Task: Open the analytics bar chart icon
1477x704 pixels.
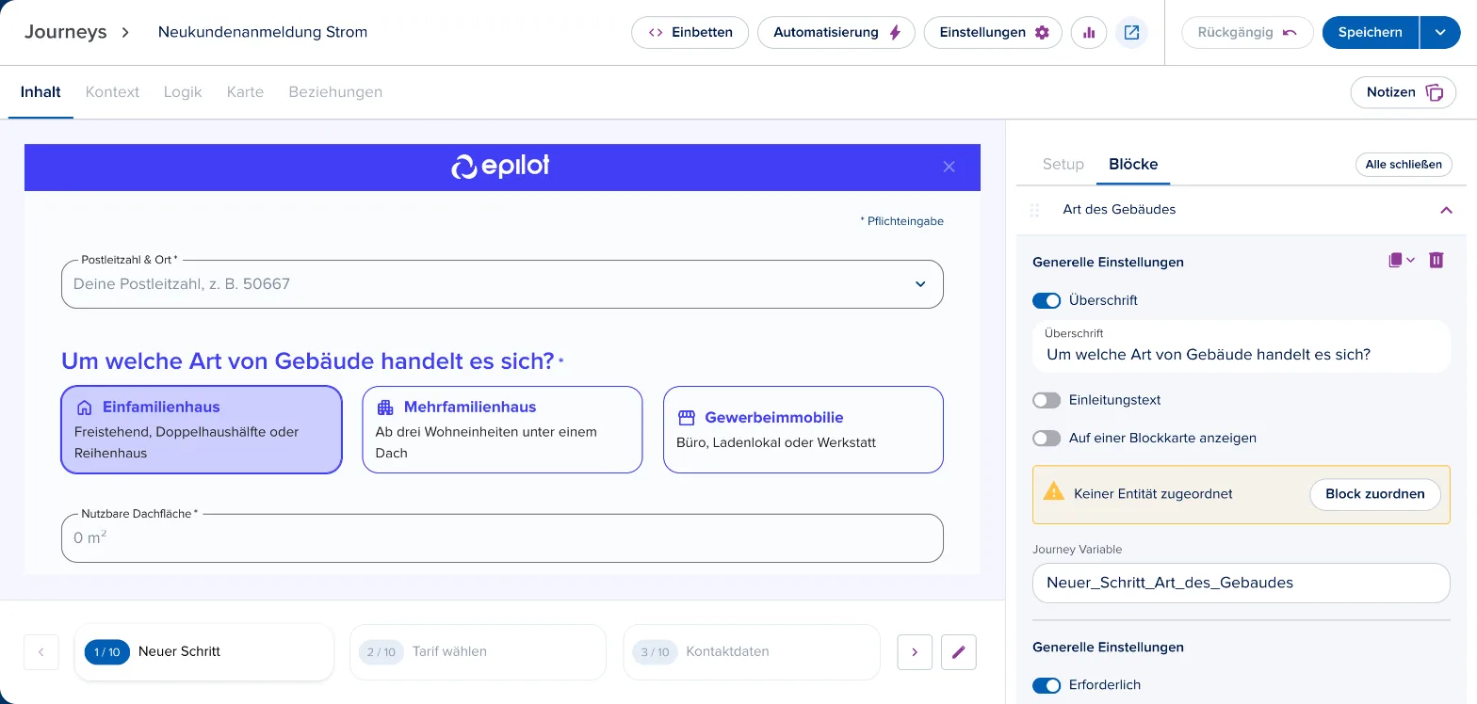Action: click(1089, 32)
